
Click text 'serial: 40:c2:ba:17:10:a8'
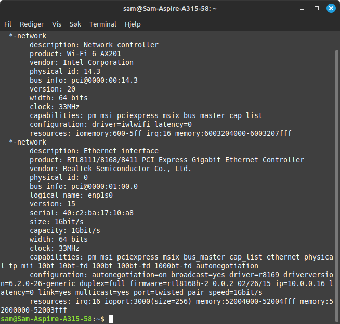pyautogui.click(x=82, y=213)
